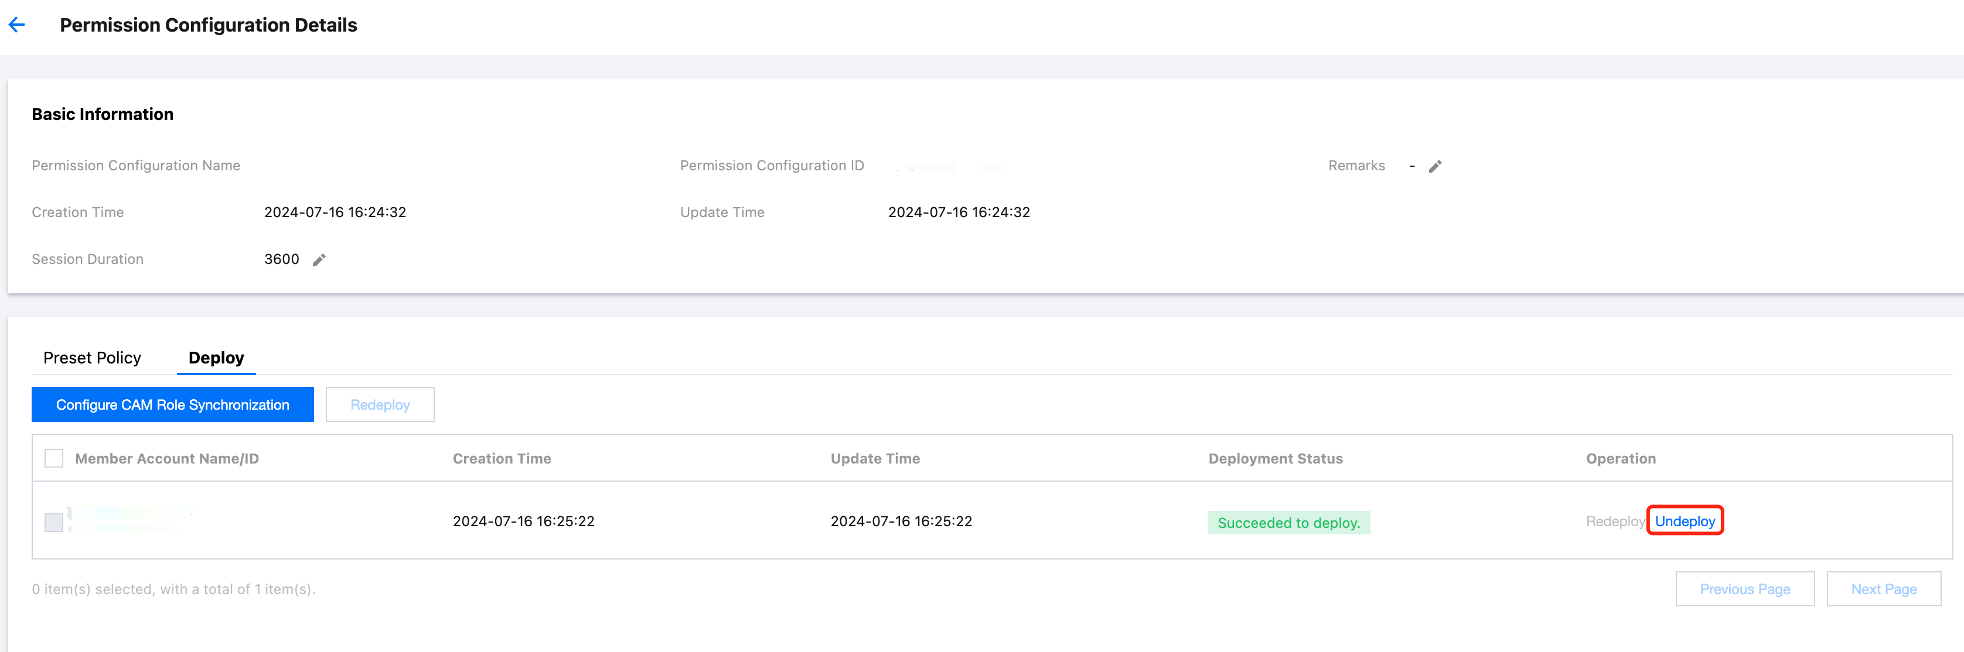This screenshot has width=1964, height=652.
Task: Edit Session Duration using pencil icon
Action: [x=319, y=260]
